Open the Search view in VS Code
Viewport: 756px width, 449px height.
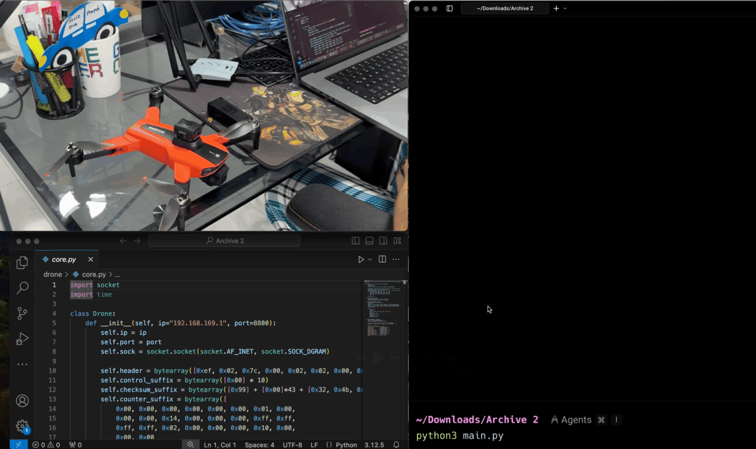[x=22, y=287]
